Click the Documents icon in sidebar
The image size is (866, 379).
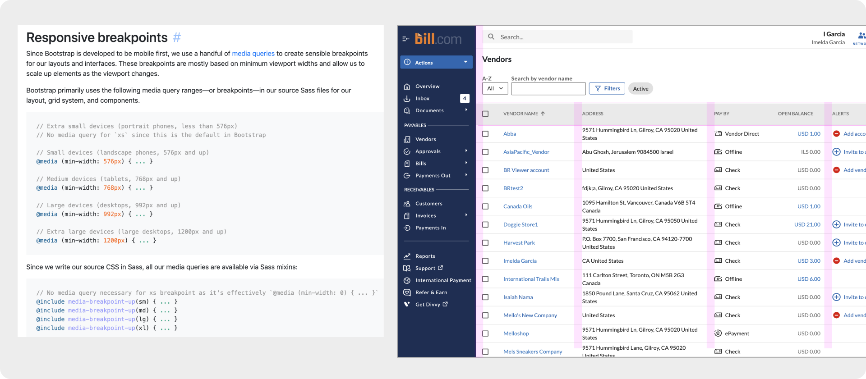[407, 110]
